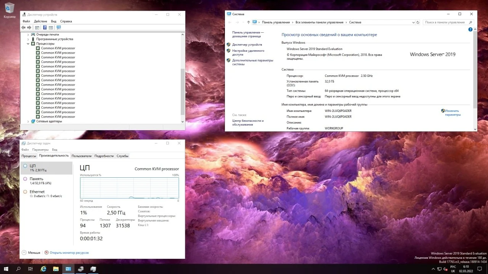Open the Recycle Bin desktop icon
488x274 pixels.
10,10
